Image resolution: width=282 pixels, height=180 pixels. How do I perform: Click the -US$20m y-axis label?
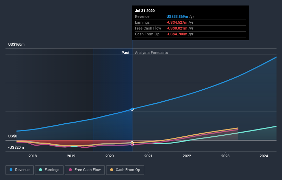click(16, 147)
